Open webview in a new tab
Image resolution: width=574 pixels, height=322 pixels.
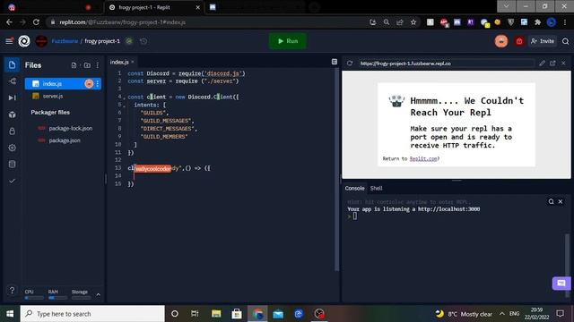coord(552,64)
